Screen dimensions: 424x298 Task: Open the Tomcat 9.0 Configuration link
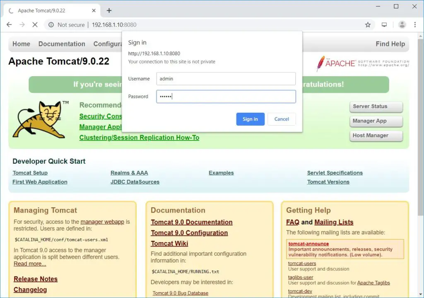click(189, 233)
